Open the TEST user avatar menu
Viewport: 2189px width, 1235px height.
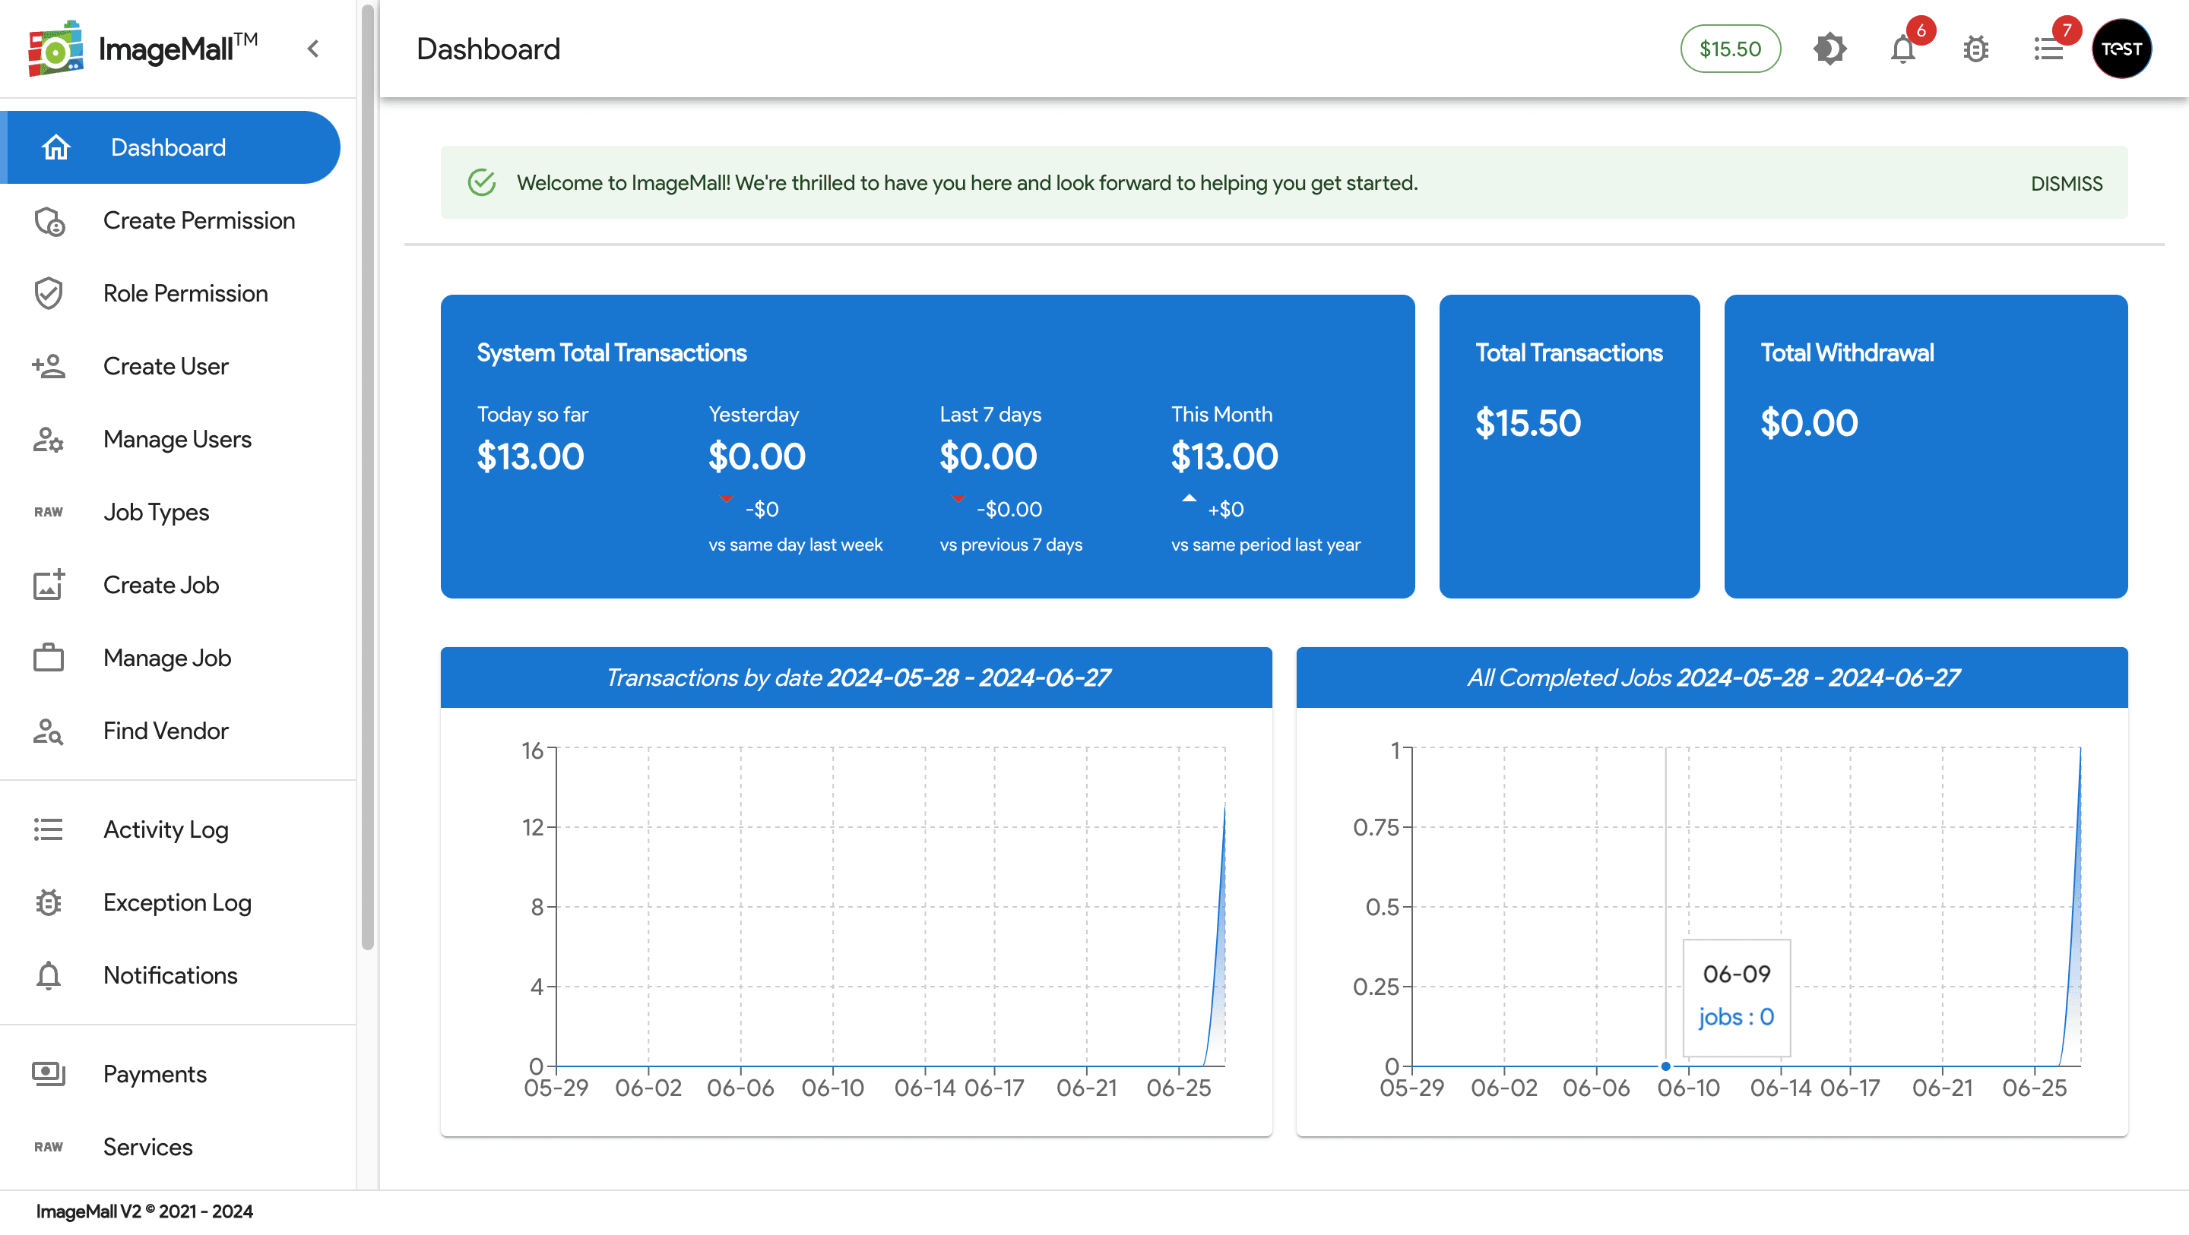(x=2122, y=49)
